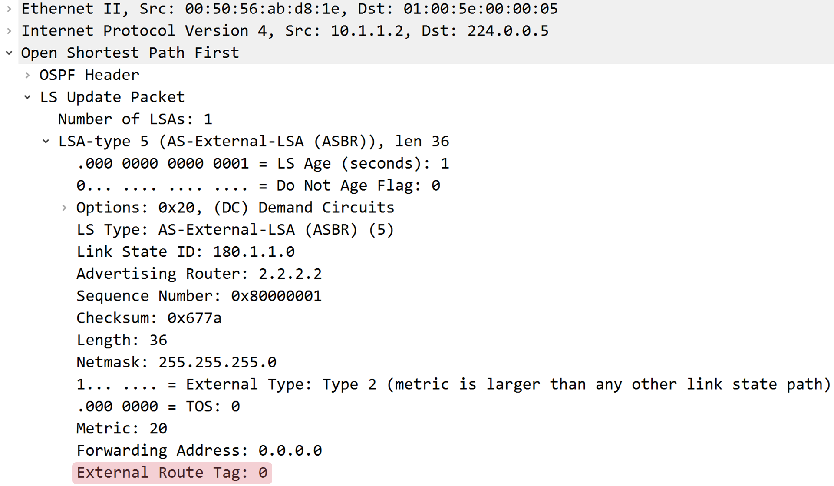The width and height of the screenshot is (834, 486).
Task: Select the Checksum 0x677a line
Action: coord(149,318)
